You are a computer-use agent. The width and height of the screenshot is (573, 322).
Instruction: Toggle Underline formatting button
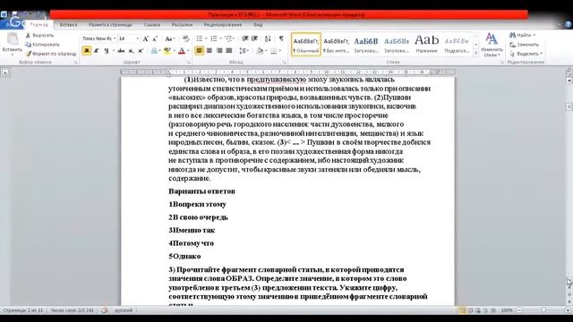click(106, 51)
